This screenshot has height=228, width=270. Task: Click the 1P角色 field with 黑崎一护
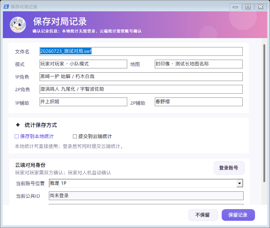[x=141, y=76]
